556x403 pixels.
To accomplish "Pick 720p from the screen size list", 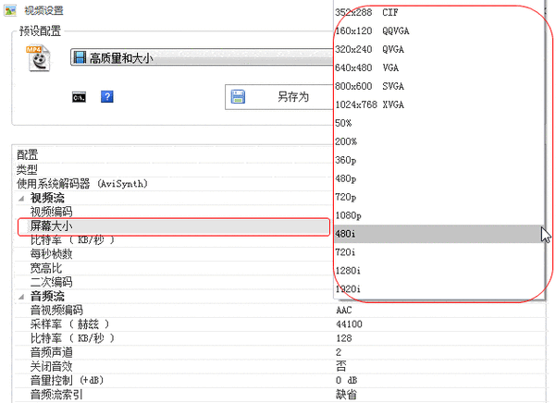I will [346, 197].
